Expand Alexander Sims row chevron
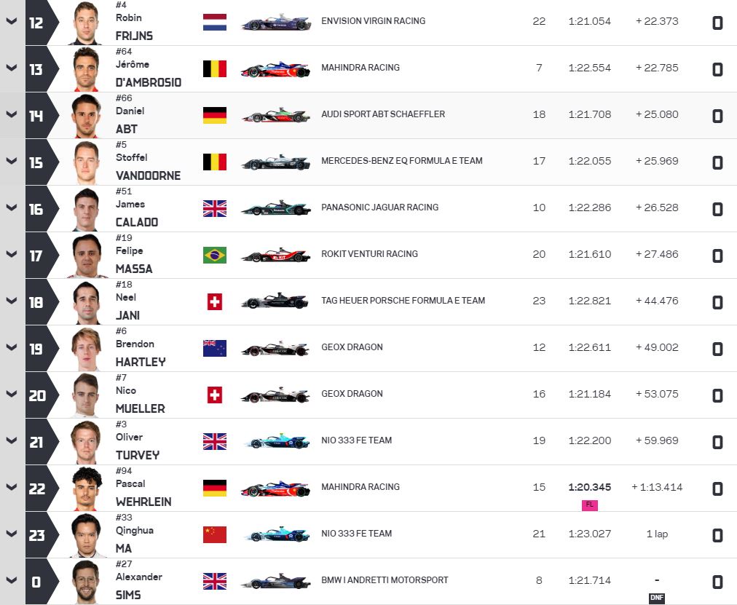This screenshot has width=737, height=605. 11,581
